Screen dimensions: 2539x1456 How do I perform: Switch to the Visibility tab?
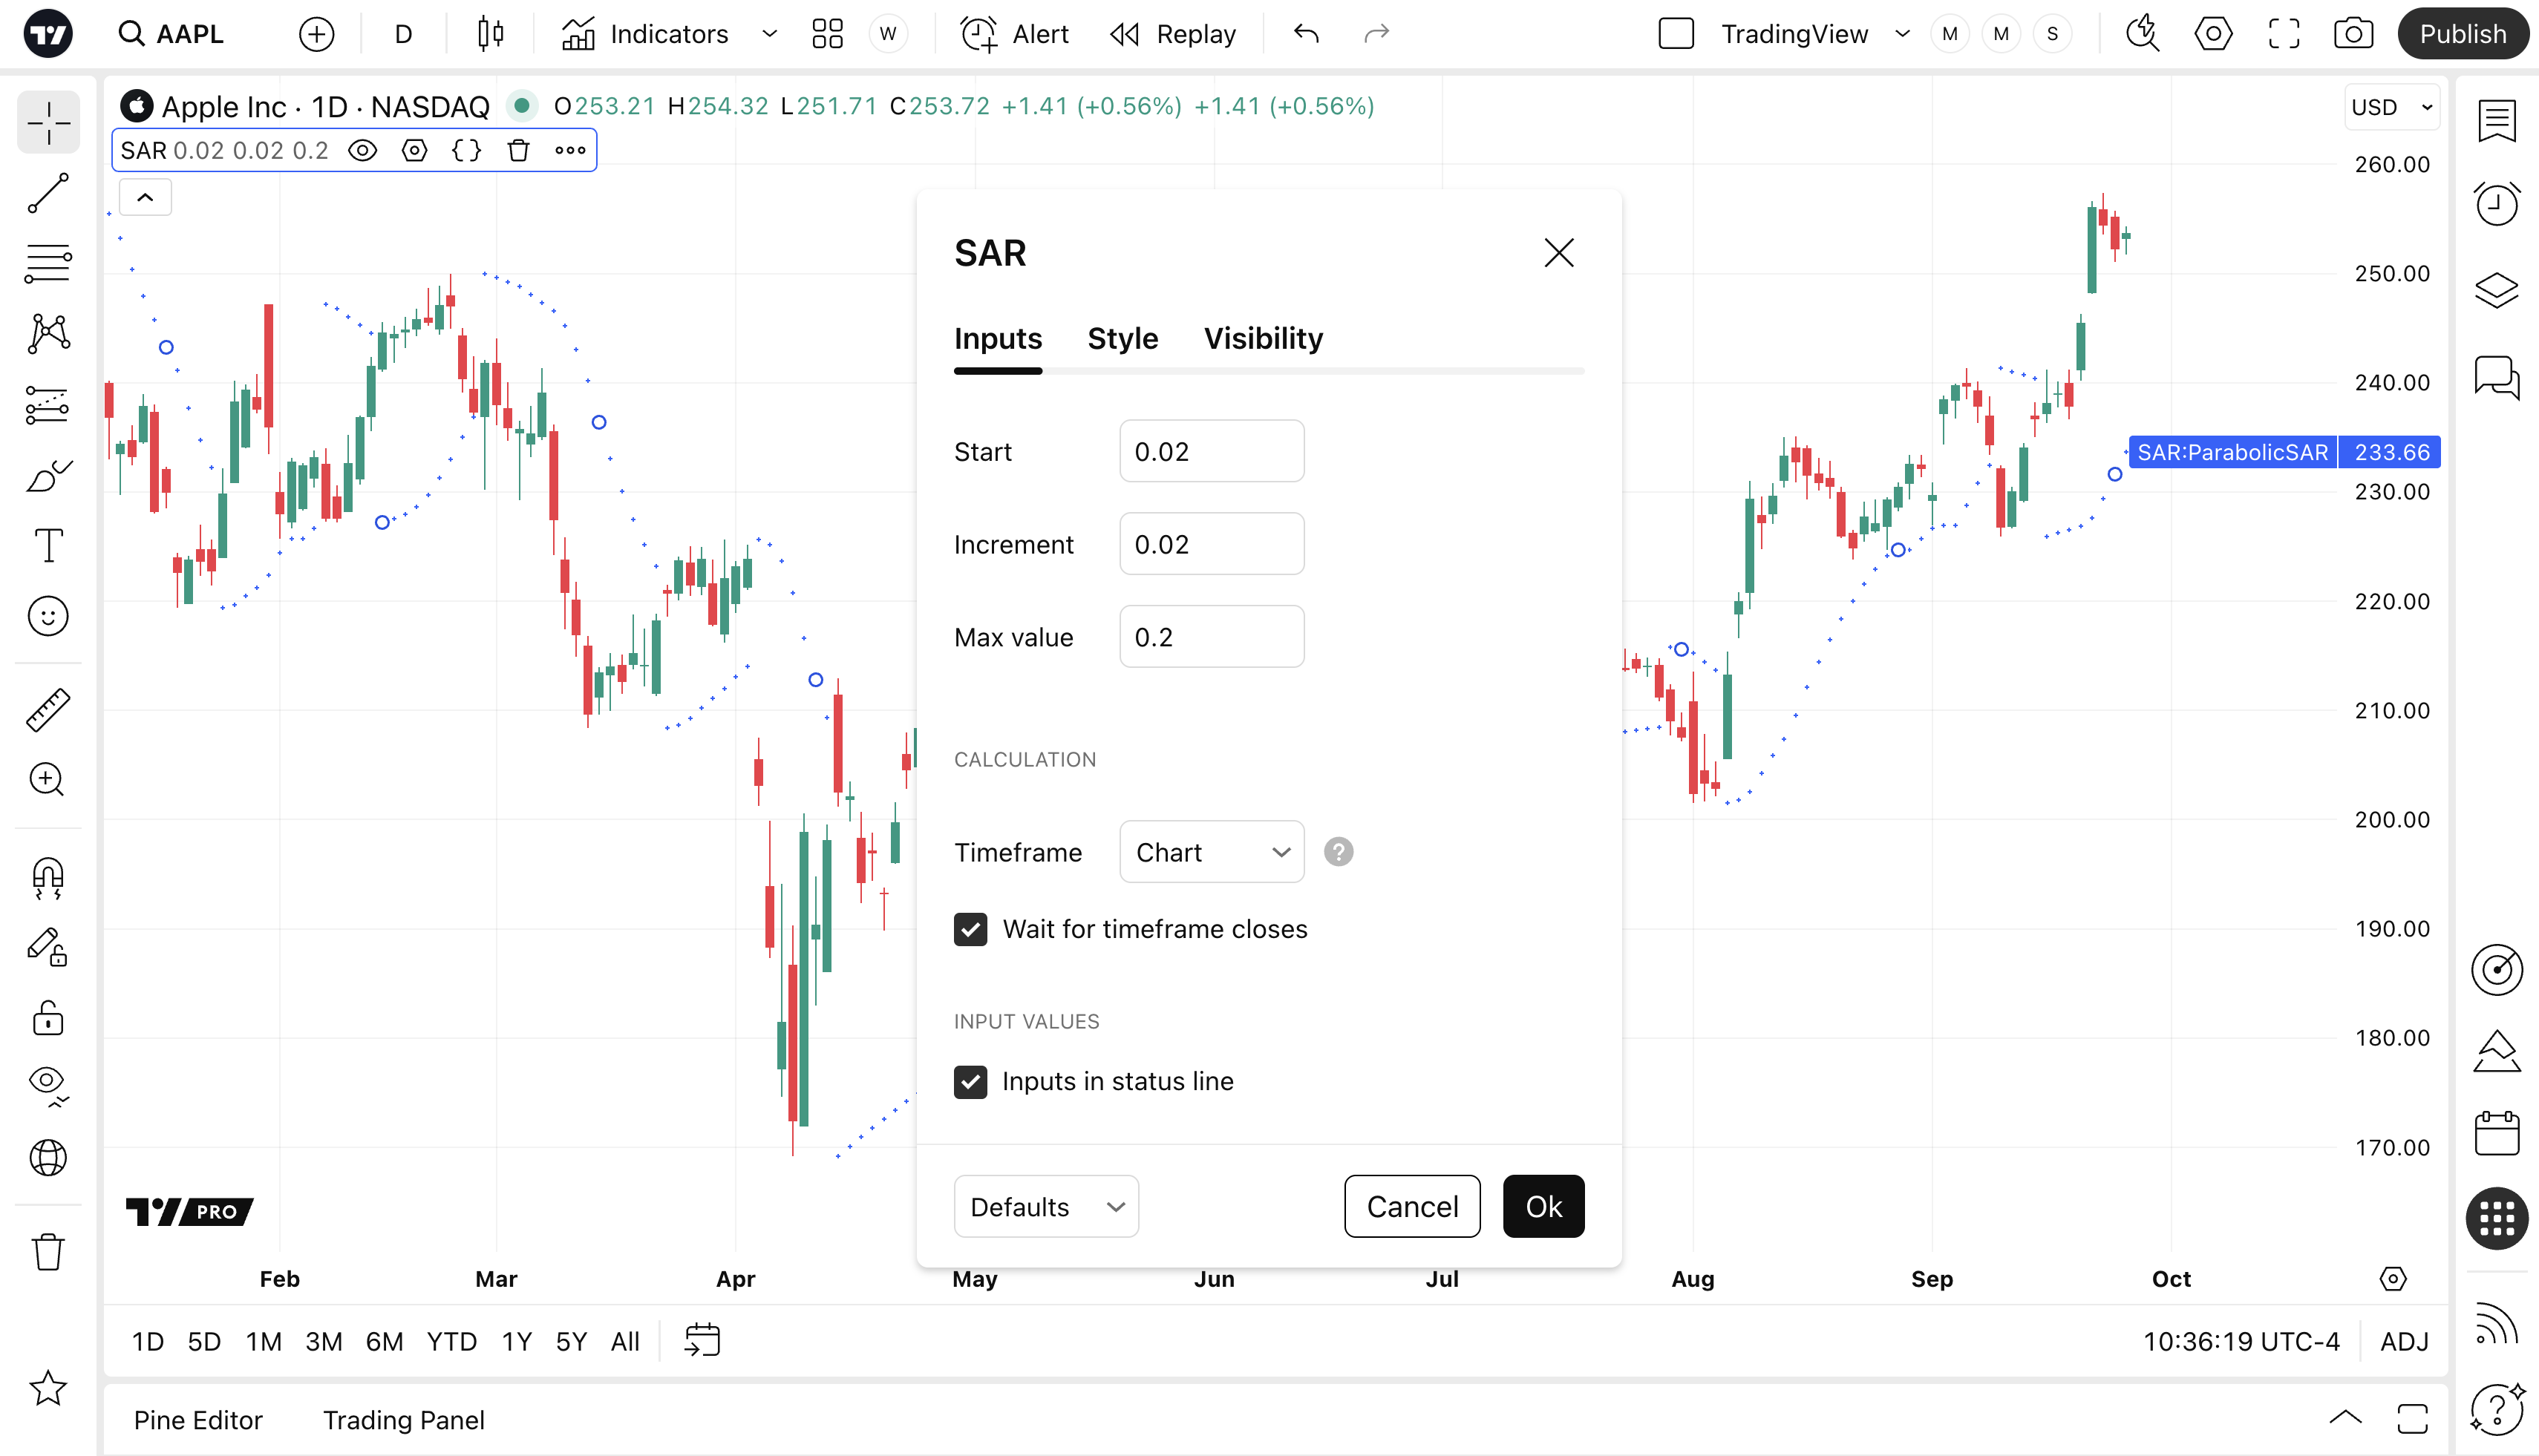pos(1263,339)
